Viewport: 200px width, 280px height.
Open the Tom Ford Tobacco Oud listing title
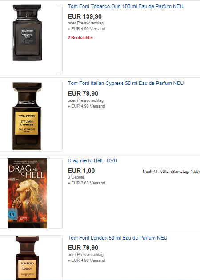(125, 6)
